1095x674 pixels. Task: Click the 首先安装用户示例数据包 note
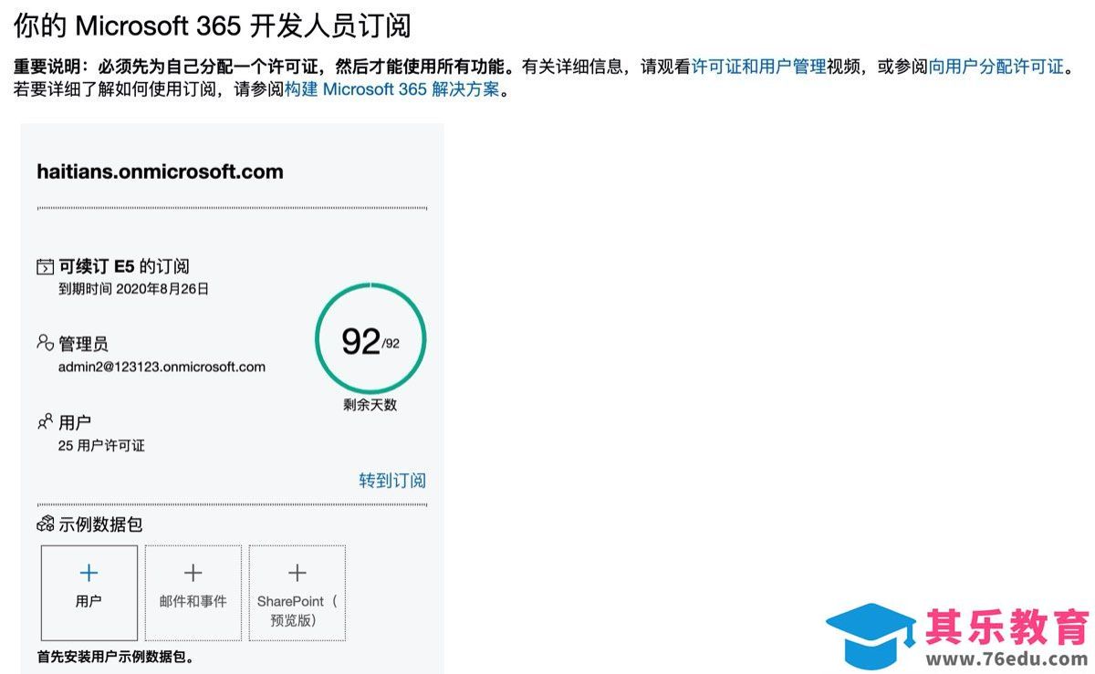(x=116, y=657)
